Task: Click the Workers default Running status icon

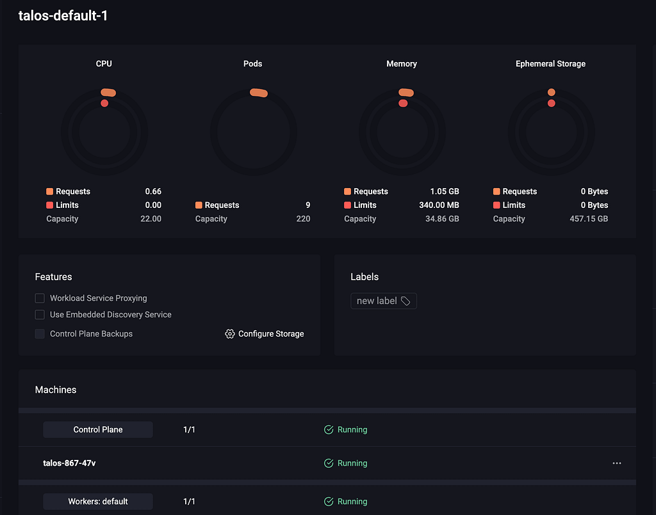Action: coord(329,502)
